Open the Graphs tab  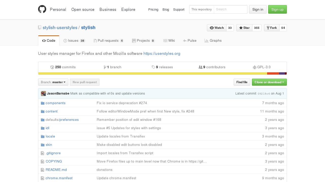(x=213, y=40)
